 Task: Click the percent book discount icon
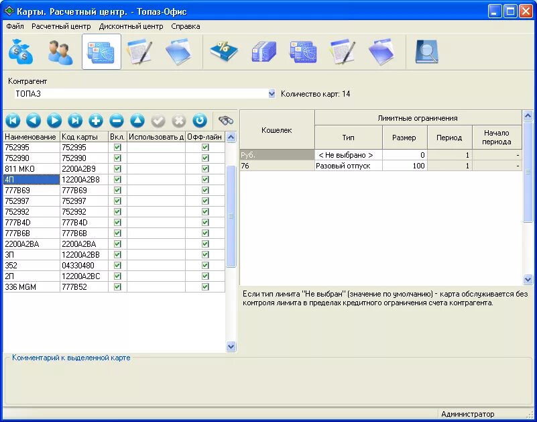click(225, 52)
